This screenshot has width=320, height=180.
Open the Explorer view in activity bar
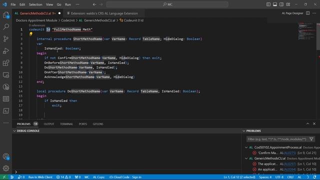pos(6,15)
